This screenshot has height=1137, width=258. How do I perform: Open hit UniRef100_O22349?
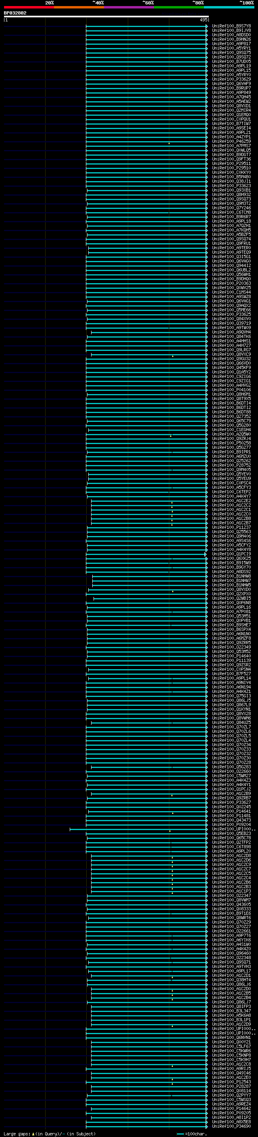click(231, 647)
